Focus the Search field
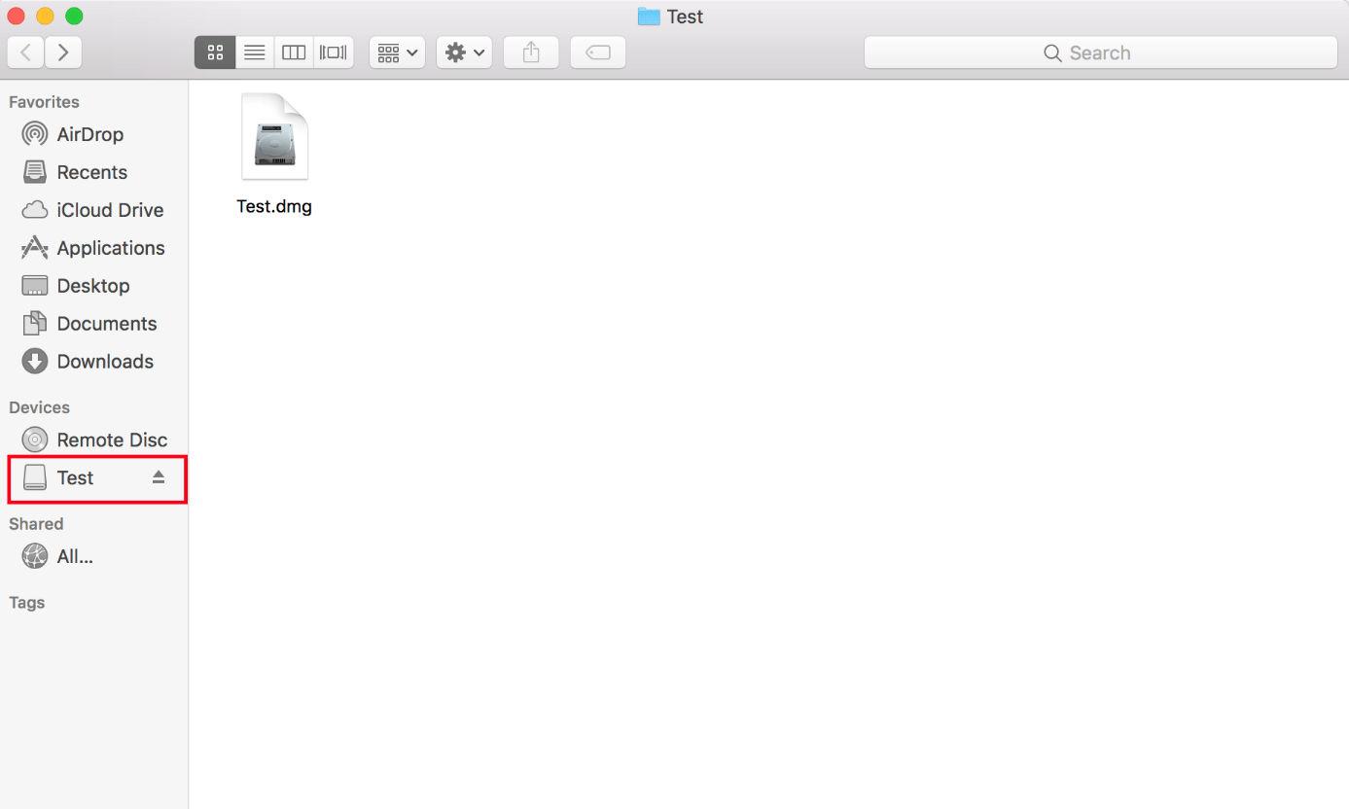 (1100, 53)
